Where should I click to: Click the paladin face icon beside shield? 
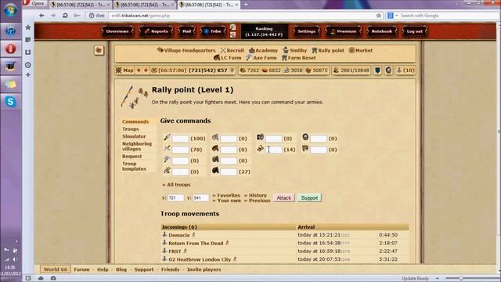click(x=388, y=70)
